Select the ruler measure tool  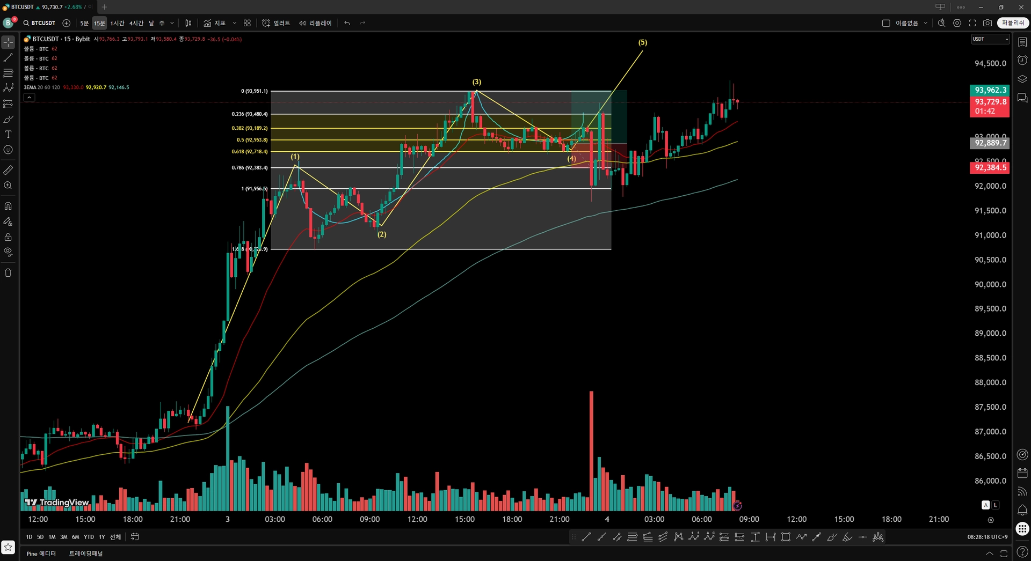point(8,170)
